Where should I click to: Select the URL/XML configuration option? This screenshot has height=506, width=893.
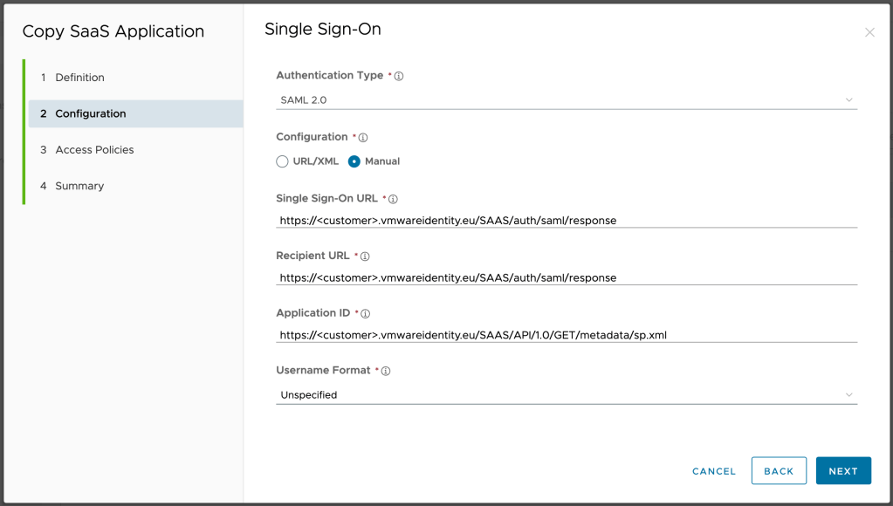(x=283, y=161)
